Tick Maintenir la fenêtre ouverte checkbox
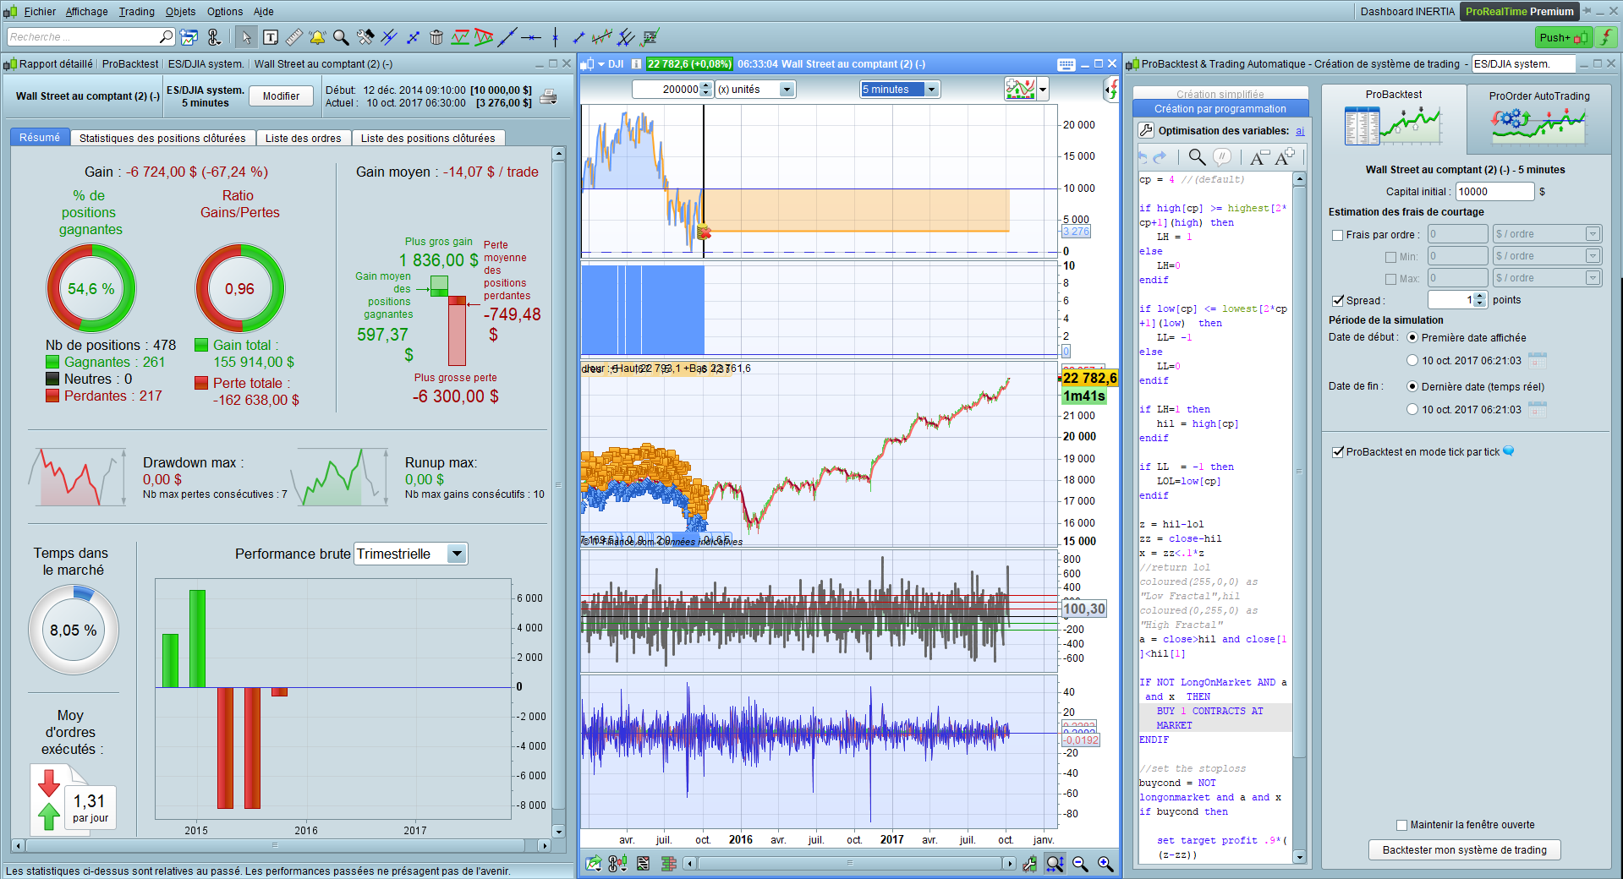The width and height of the screenshot is (1623, 879). pyautogui.click(x=1401, y=825)
